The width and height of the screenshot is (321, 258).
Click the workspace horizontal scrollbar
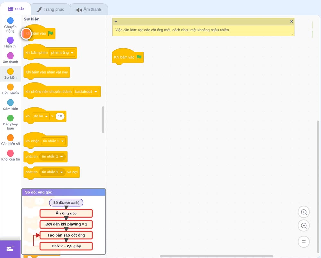[216, 256]
